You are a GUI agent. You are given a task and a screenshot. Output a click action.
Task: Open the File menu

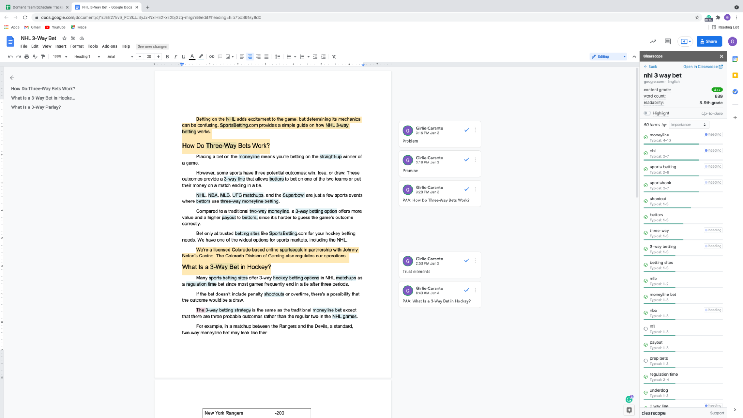(24, 46)
